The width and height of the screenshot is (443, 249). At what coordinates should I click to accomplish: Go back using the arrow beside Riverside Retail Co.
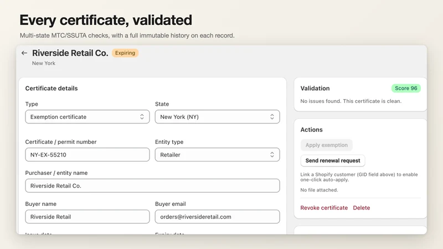tap(24, 53)
